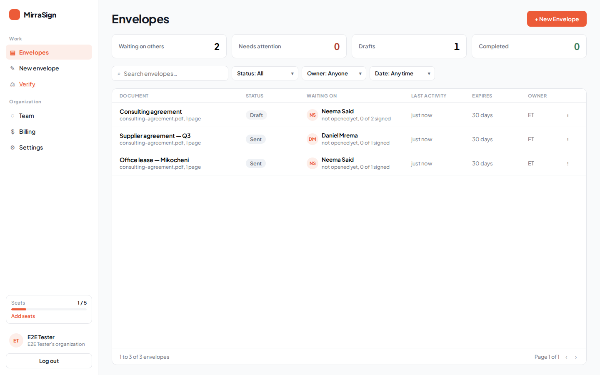Click the Billing dollar sign icon
This screenshot has width=600, height=375.
pos(12,132)
